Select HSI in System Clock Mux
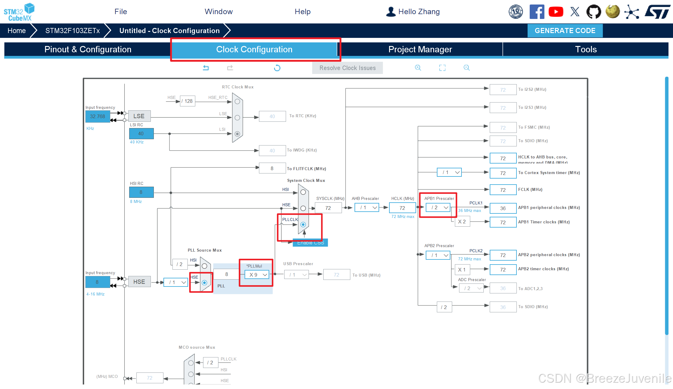 (303, 192)
